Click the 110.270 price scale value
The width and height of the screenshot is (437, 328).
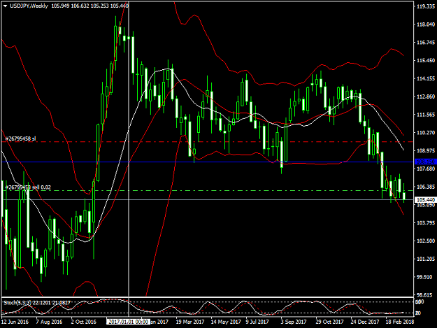coord(426,133)
